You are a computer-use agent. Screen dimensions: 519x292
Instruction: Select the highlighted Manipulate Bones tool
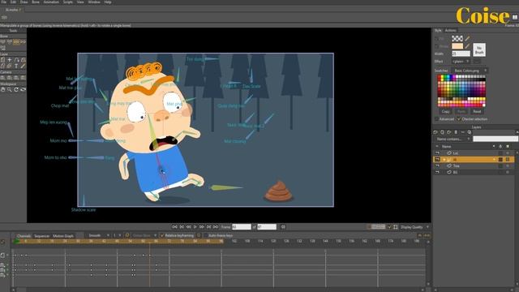pos(16,42)
